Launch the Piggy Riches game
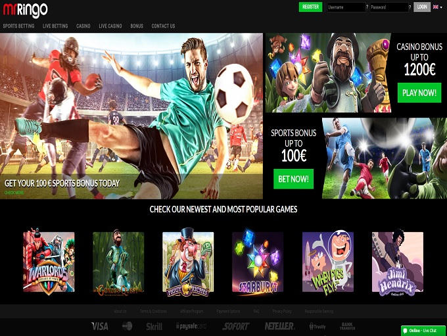 [188, 262]
